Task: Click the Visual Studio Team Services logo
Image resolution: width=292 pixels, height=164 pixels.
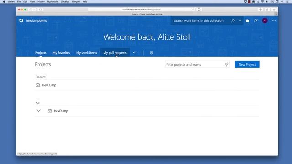Action: (21, 20)
